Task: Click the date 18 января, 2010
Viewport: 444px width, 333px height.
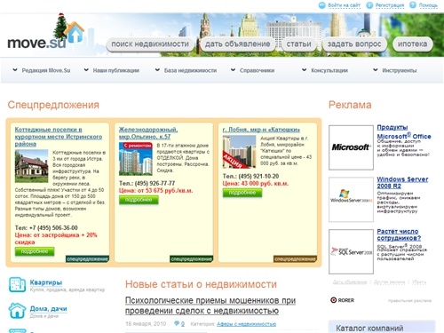Action: pos(146,324)
